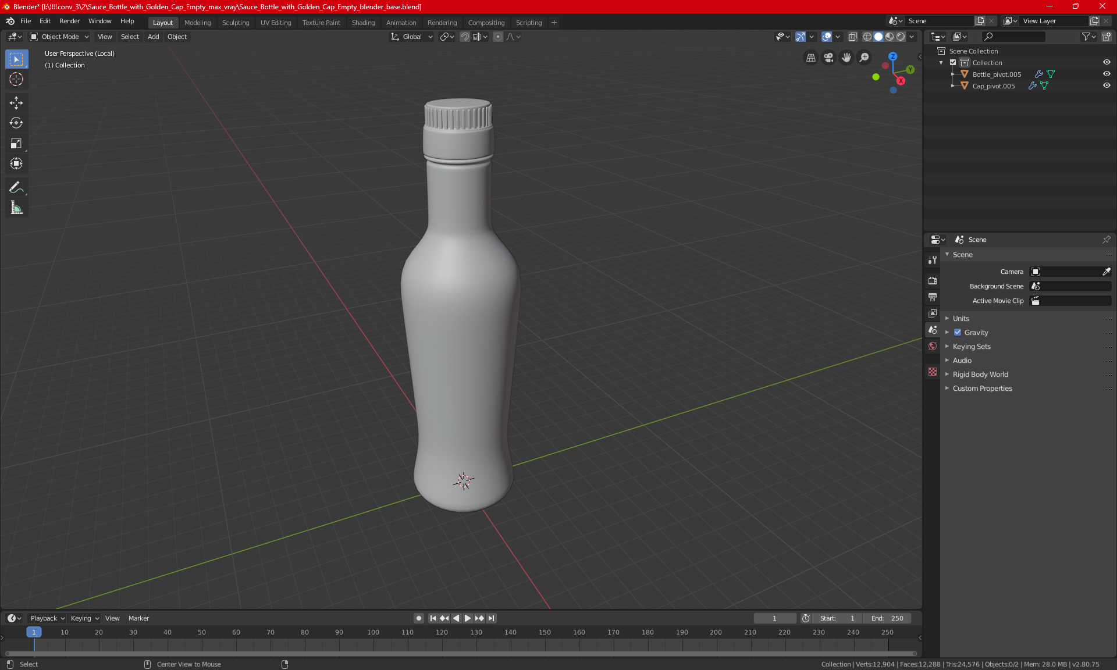Select the Move tool

point(16,103)
